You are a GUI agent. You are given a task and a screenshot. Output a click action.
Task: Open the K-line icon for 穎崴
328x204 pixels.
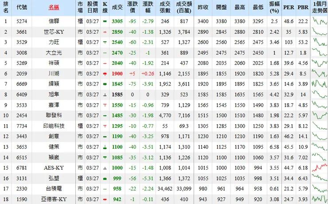105,157
